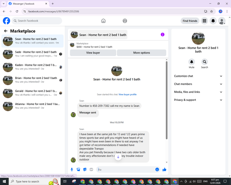
Task: Expand the Privacy & support section
Action: pyautogui.click(x=198, y=100)
